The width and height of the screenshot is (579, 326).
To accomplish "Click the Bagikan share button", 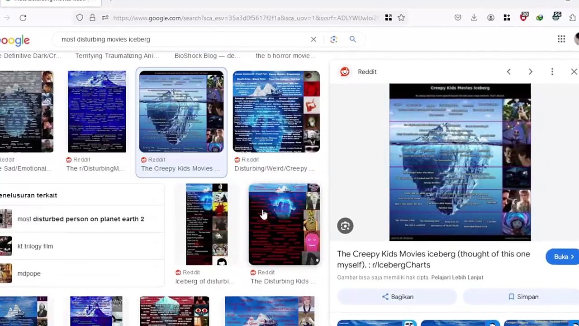I will coord(398,297).
